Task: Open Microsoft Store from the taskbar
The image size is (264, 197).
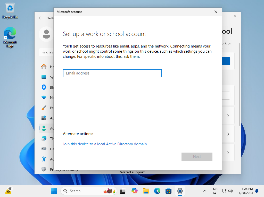Action: tap(169, 191)
